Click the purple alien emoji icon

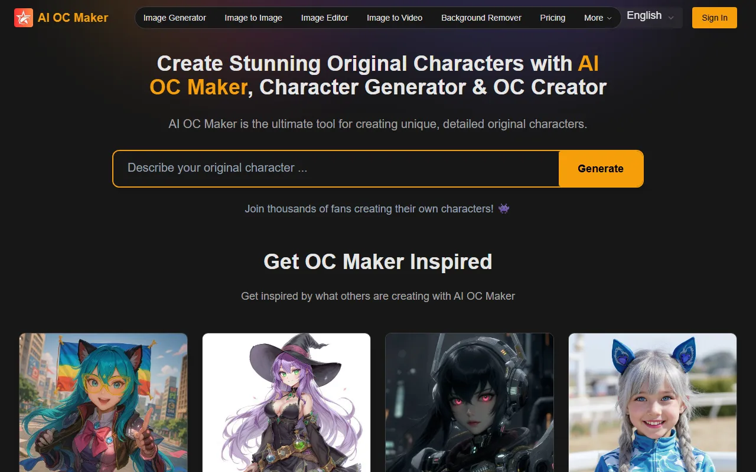pos(504,208)
